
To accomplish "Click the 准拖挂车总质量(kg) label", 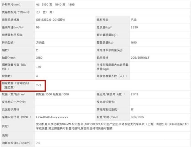I will point(110,50).
